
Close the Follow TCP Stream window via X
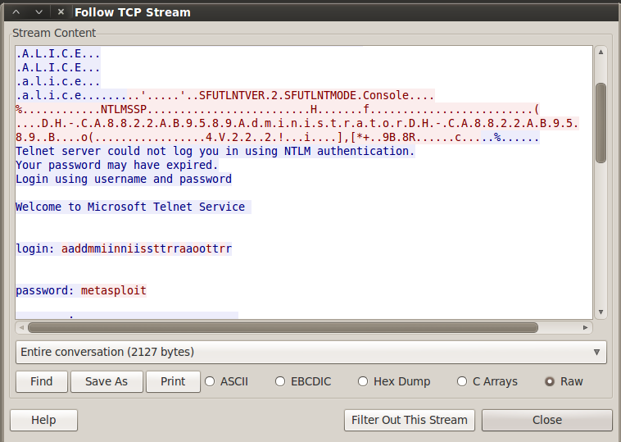click(x=61, y=12)
